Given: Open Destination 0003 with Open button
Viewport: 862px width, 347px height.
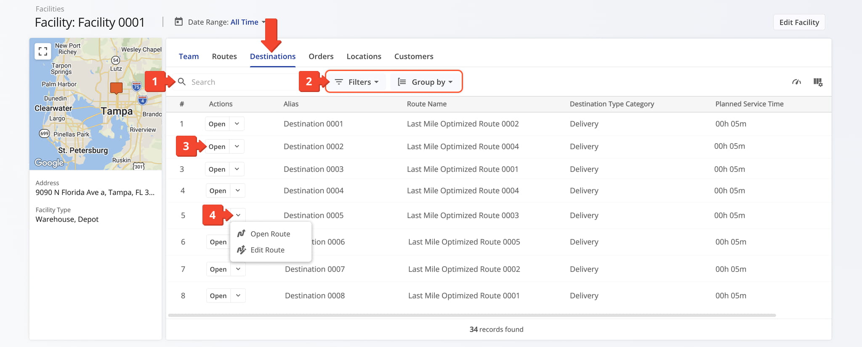Looking at the screenshot, I should [217, 169].
